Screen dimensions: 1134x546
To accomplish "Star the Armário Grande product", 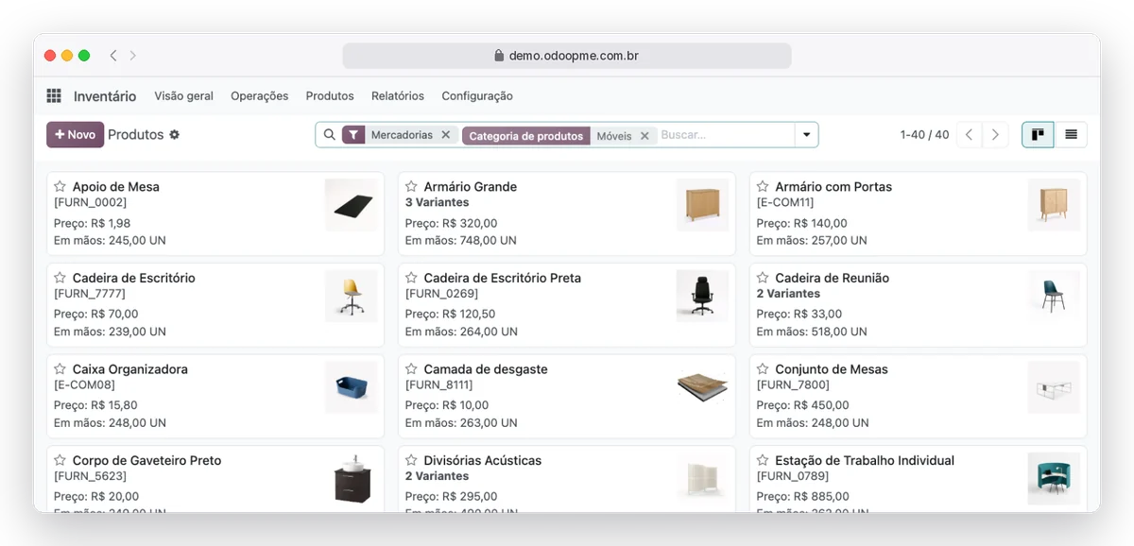I will (x=411, y=186).
